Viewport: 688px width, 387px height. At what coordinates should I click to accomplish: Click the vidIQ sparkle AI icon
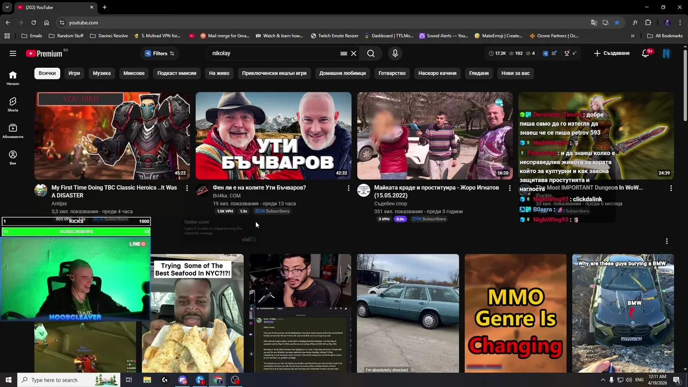tap(575, 53)
